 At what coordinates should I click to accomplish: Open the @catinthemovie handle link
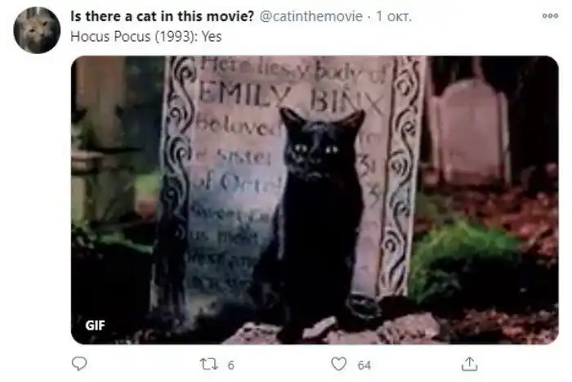[x=311, y=16]
